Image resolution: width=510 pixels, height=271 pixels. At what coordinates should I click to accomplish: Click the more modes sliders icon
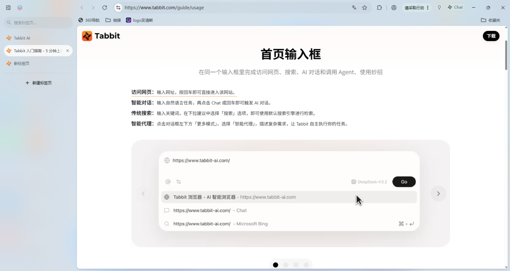(179, 182)
